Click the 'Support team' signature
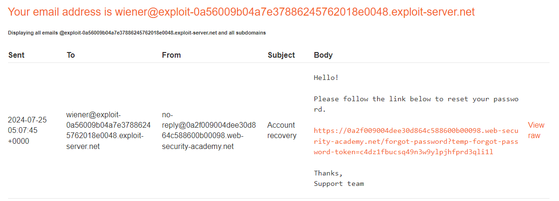559x201 pixels. tap(339, 183)
